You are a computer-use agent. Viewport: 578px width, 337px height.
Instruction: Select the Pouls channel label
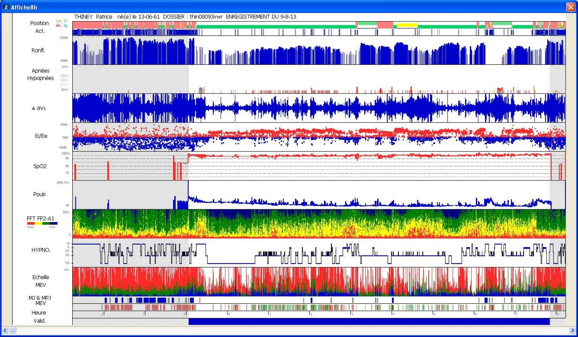(x=39, y=194)
